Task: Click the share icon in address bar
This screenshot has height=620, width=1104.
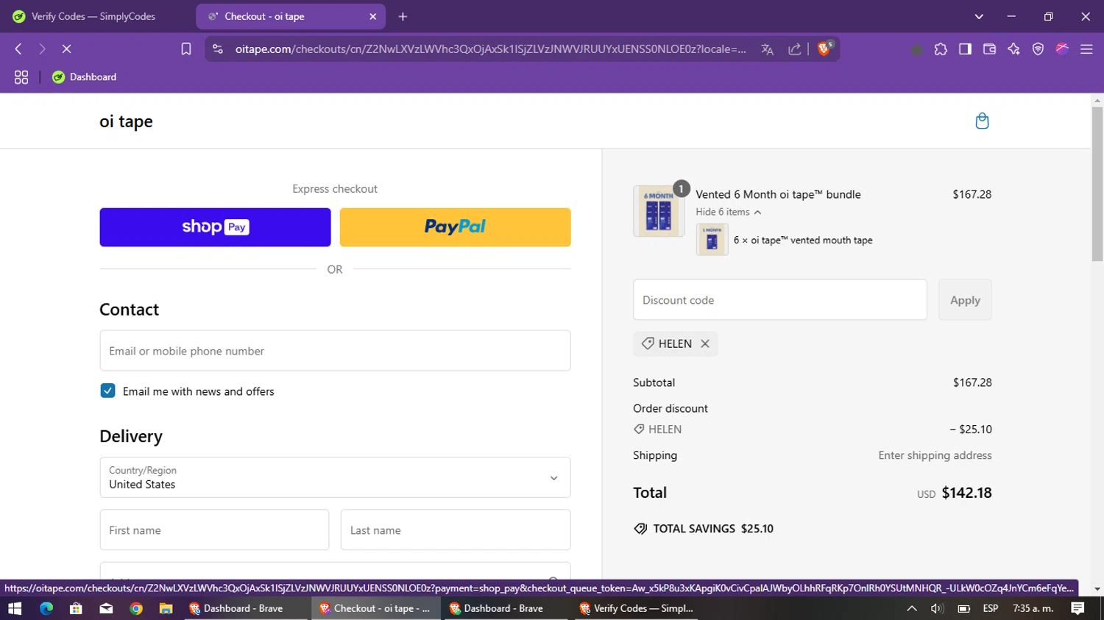Action: point(795,49)
